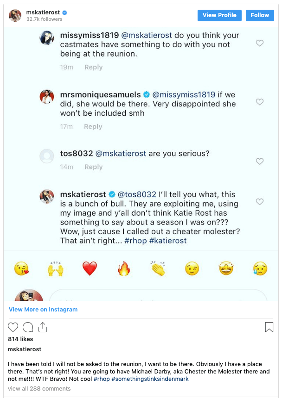Open the #somethingstinksindenmark hashtag

click(x=149, y=379)
